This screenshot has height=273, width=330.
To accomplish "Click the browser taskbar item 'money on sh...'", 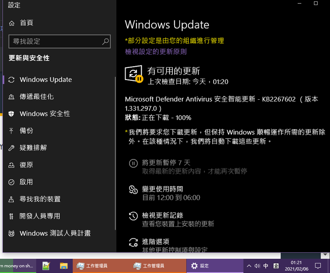I will point(18,266).
